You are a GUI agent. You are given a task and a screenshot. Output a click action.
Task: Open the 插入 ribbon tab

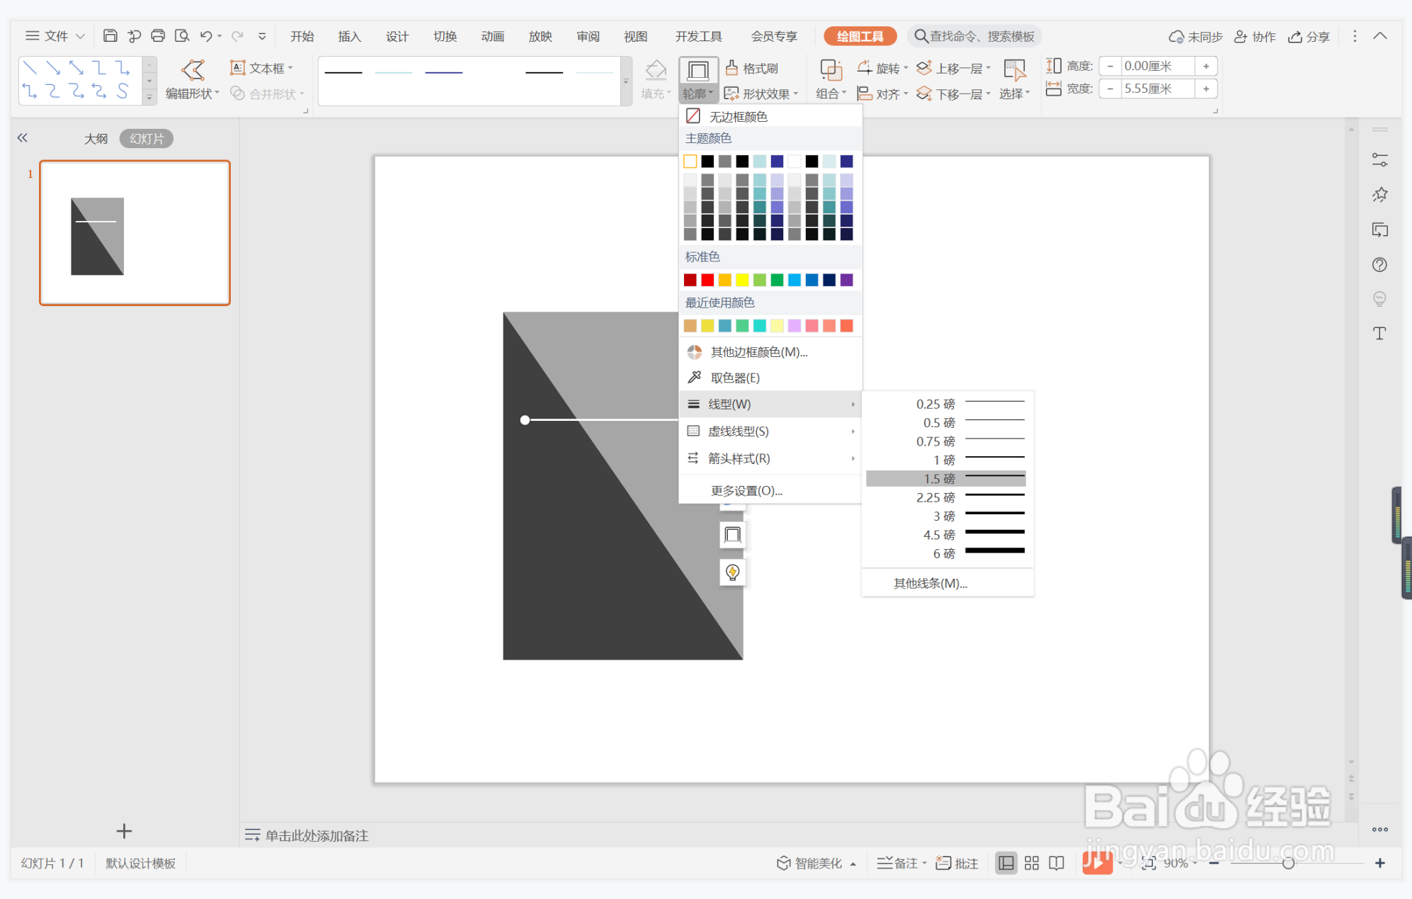coord(349,36)
